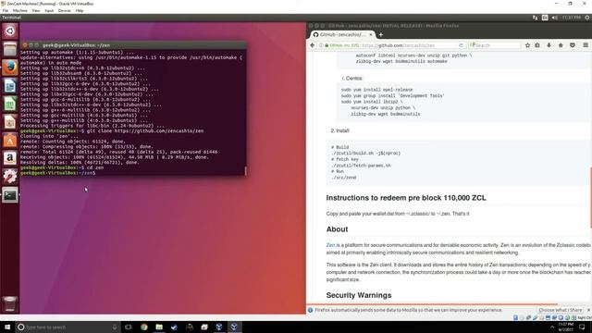Screen dimensions: 592x333
Task: Bookmark this page with the star icon
Action: 527,45
